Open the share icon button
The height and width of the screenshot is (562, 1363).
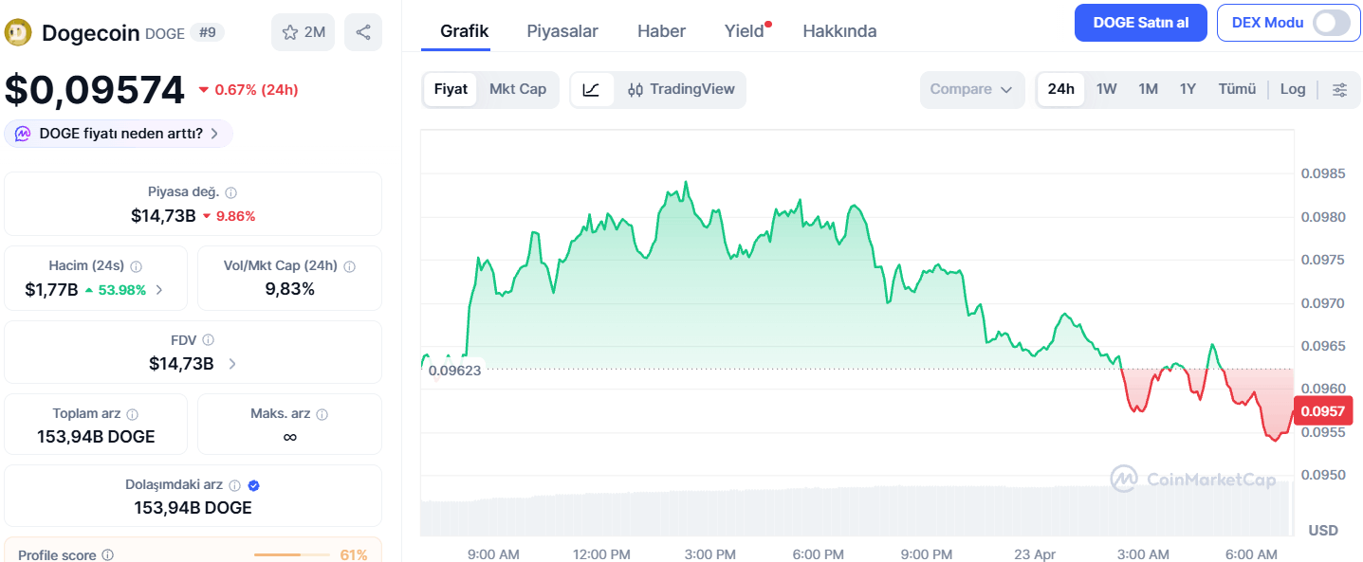tap(363, 32)
